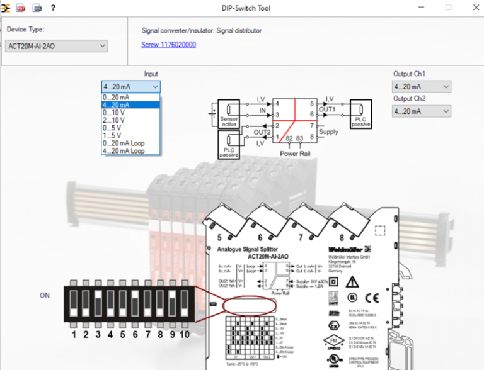Toggle DIP switch 10
This screenshot has width=484, height=370.
[x=185, y=303]
